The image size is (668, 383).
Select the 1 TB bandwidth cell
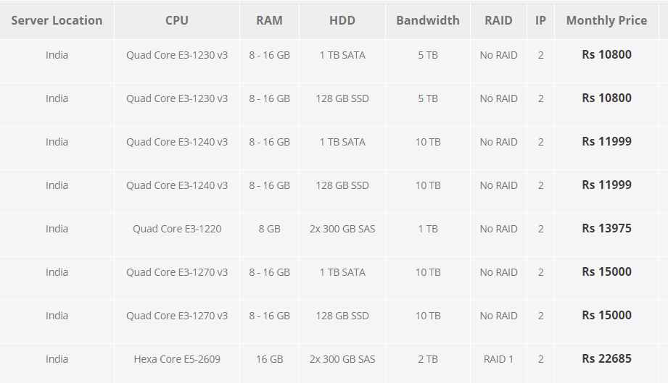click(x=428, y=229)
